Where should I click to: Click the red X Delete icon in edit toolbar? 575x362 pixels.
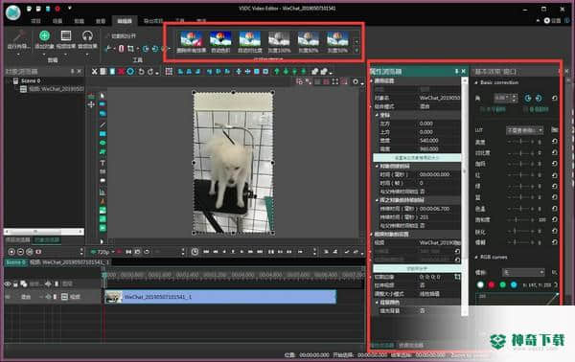pyautogui.click(x=122, y=72)
